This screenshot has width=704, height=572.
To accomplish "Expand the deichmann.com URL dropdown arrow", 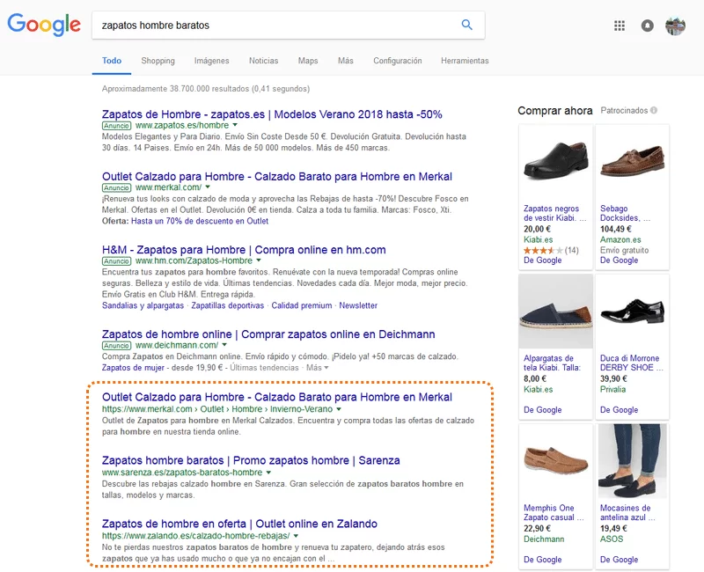I will click(x=224, y=345).
